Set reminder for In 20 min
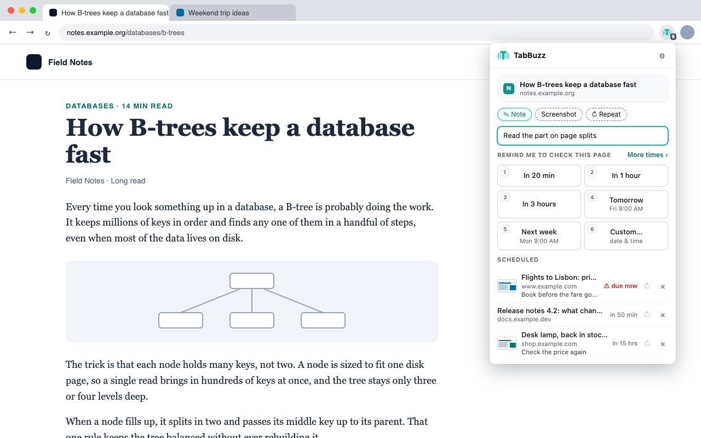This screenshot has height=438, width=701. [x=539, y=176]
